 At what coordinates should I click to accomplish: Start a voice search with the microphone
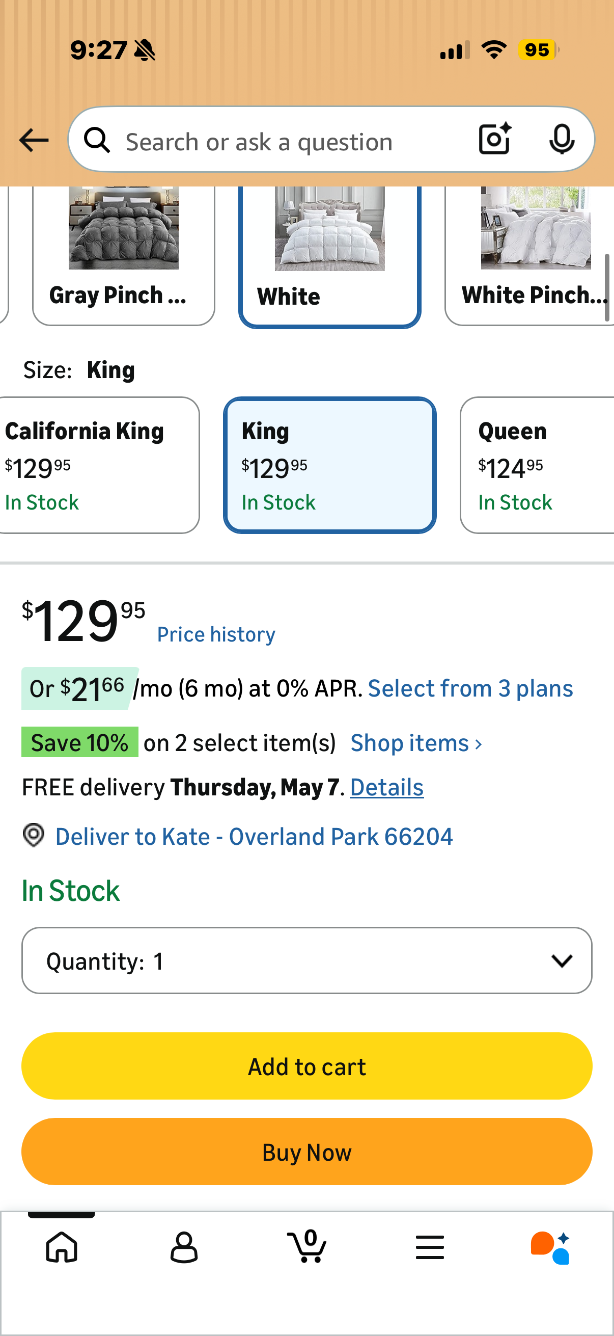562,139
